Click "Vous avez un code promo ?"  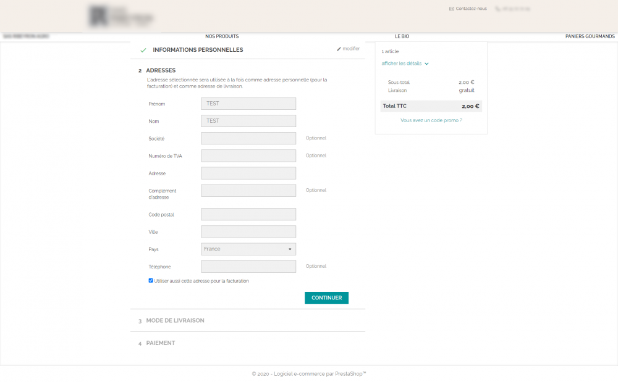click(x=431, y=120)
